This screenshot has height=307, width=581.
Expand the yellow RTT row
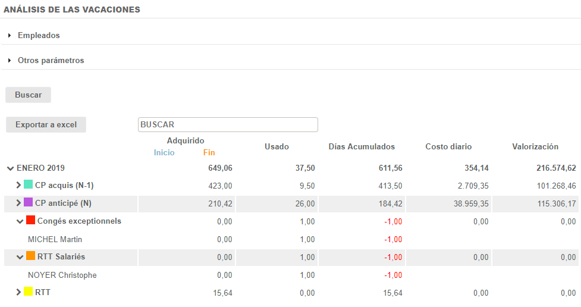click(x=18, y=293)
